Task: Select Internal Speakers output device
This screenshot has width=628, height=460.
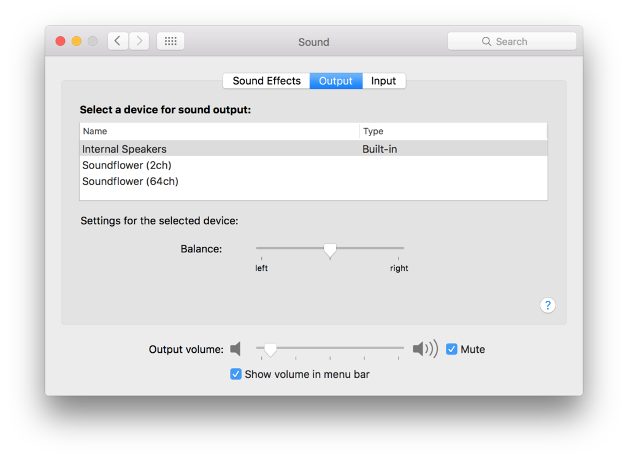Action: [313, 149]
